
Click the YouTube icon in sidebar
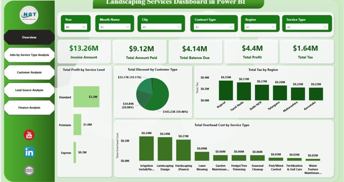29,135
